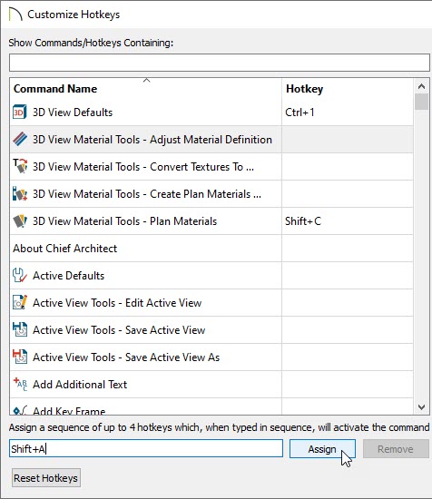Select Active View Tools - Save Active View
The height and width of the screenshot is (499, 432).
[x=119, y=330]
